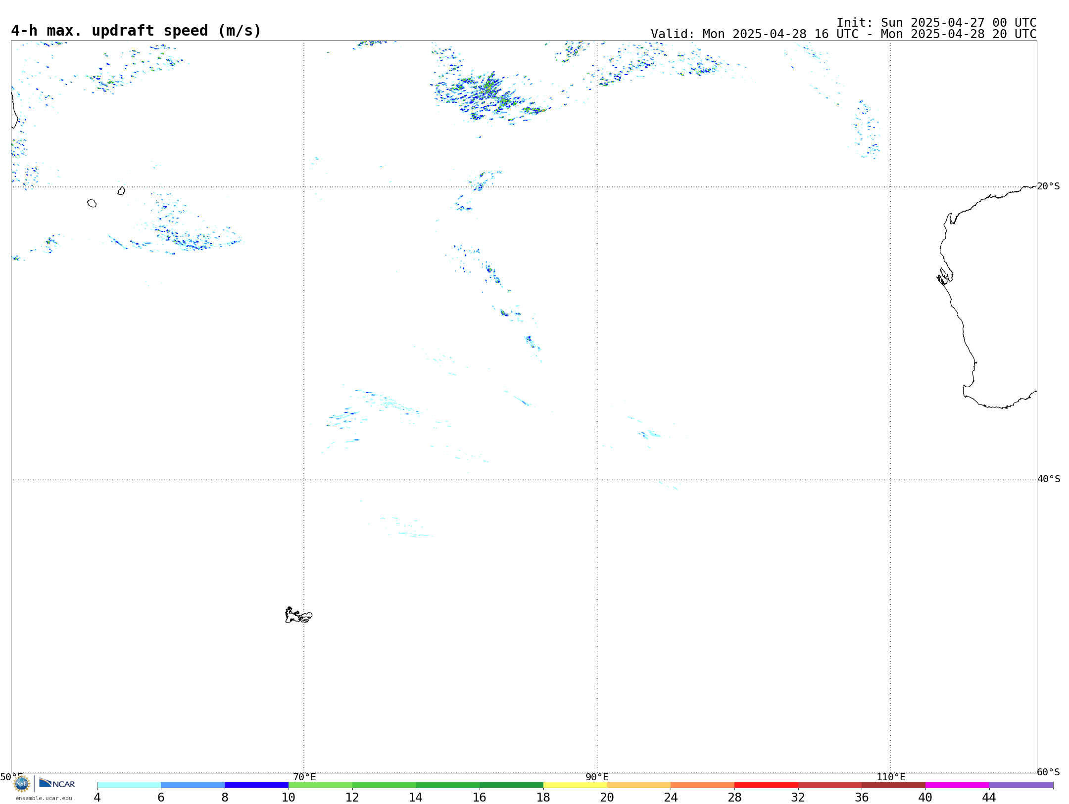
Task: Click the colorbar tick label '36'
Action: tap(862, 797)
